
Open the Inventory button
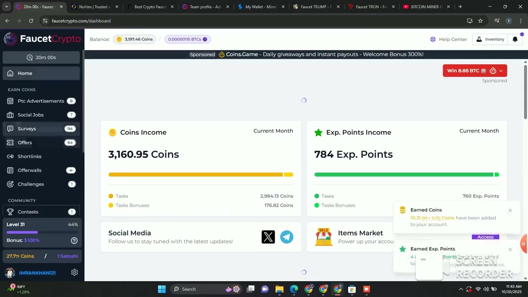pyautogui.click(x=490, y=39)
